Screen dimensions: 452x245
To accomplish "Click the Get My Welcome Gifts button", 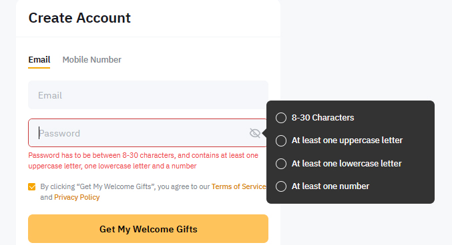I will [148, 229].
